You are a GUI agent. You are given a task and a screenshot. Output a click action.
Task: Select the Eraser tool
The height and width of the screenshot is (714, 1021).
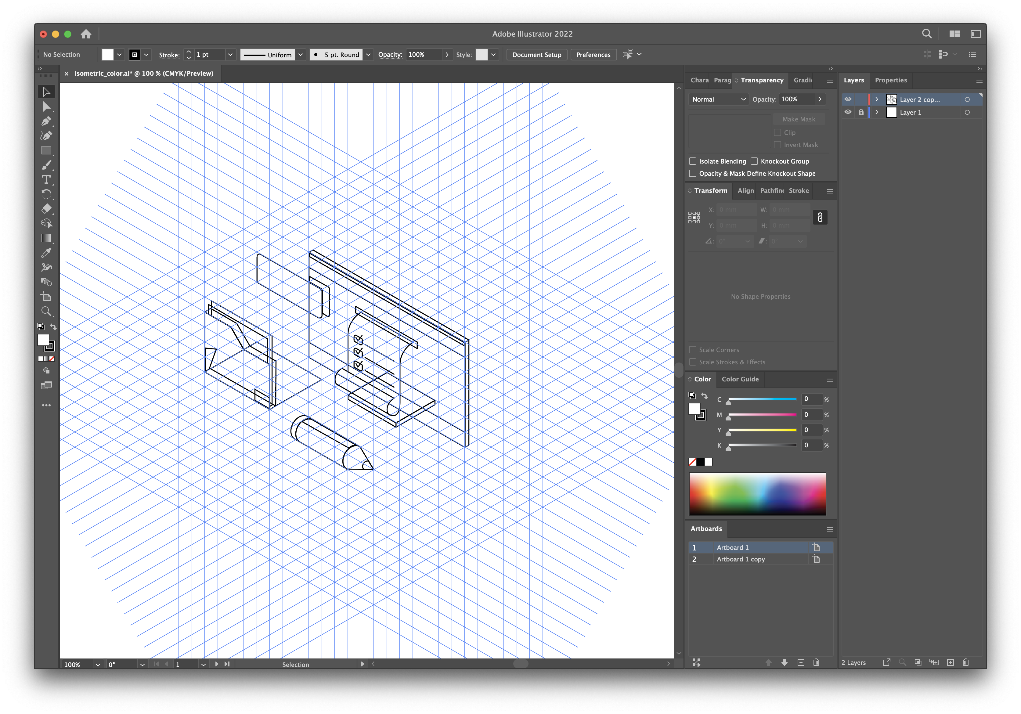tap(46, 209)
